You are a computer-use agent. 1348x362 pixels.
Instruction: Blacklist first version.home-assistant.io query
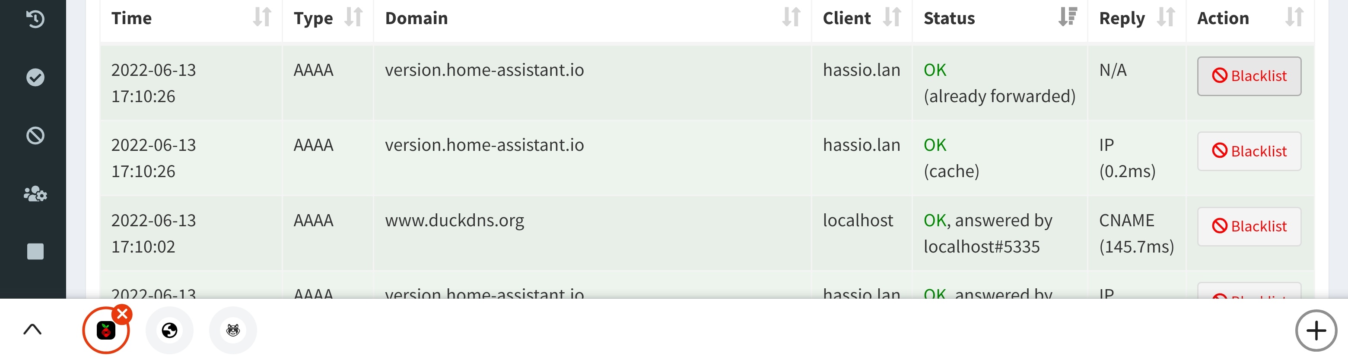pos(1249,76)
